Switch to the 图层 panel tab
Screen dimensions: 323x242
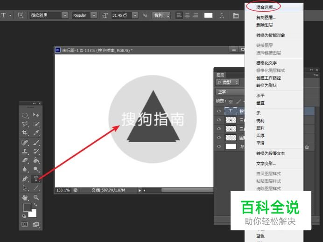[x=220, y=75]
